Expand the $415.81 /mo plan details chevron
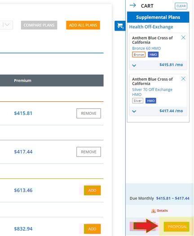The image size is (194, 236). [x=134, y=65]
